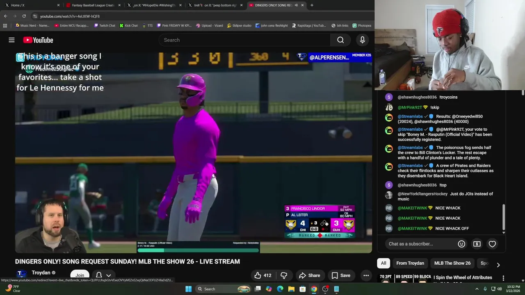Screen dimensions: 525x295
Task: Click the song request progress bar in video
Action: [x=198, y=250]
